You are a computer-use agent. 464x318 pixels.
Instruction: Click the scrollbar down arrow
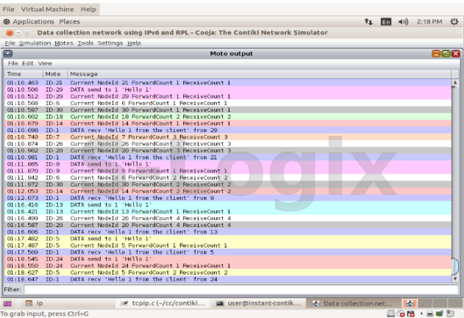[x=455, y=278]
